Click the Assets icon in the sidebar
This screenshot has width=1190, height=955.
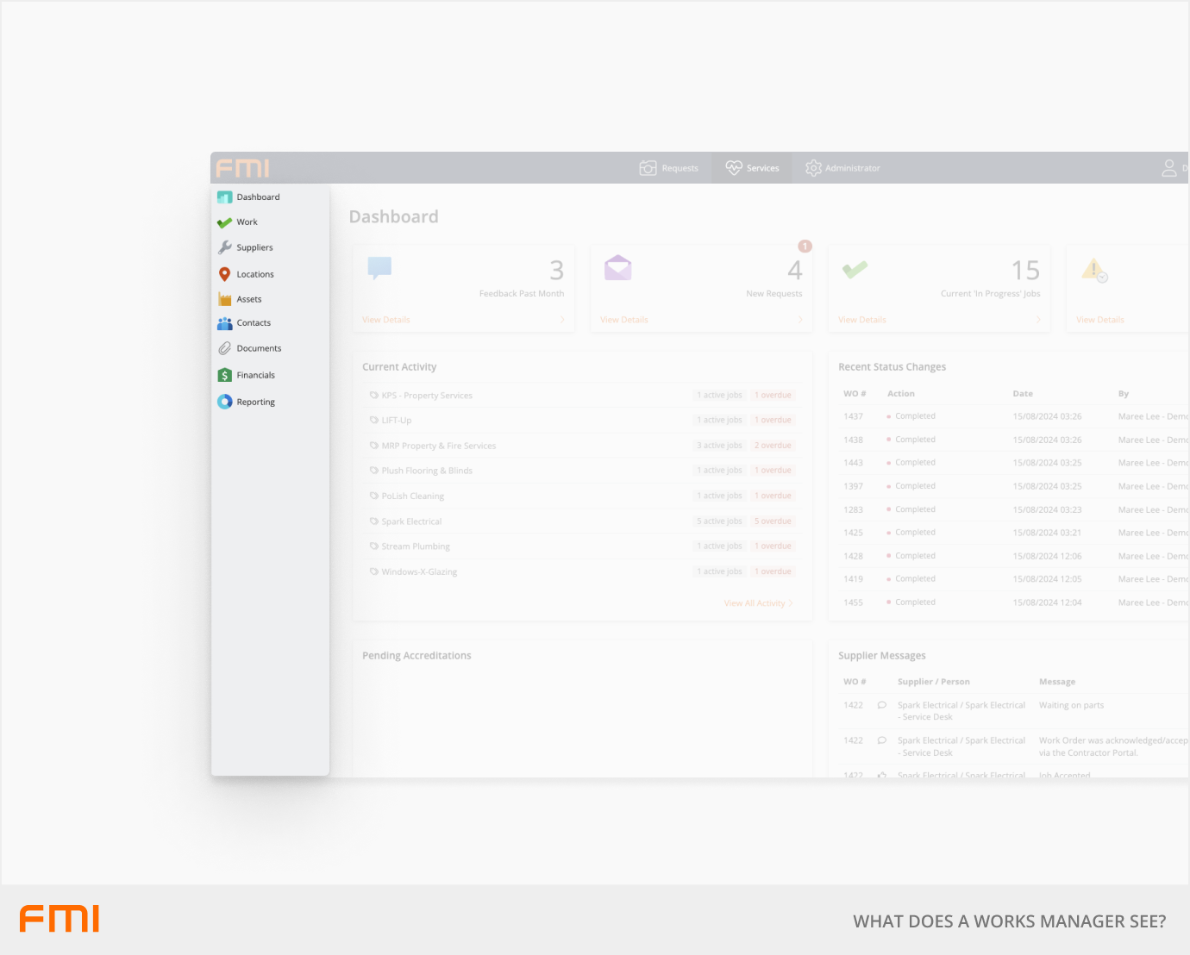pos(224,299)
